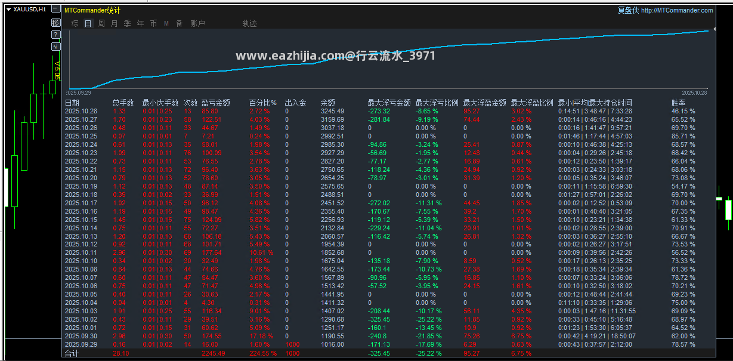Collapse panel with the minus button

pos(55,10)
